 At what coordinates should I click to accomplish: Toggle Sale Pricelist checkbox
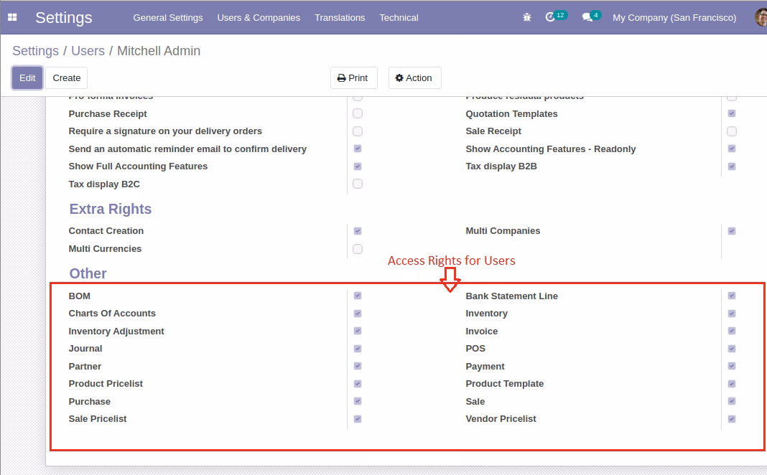click(x=358, y=419)
